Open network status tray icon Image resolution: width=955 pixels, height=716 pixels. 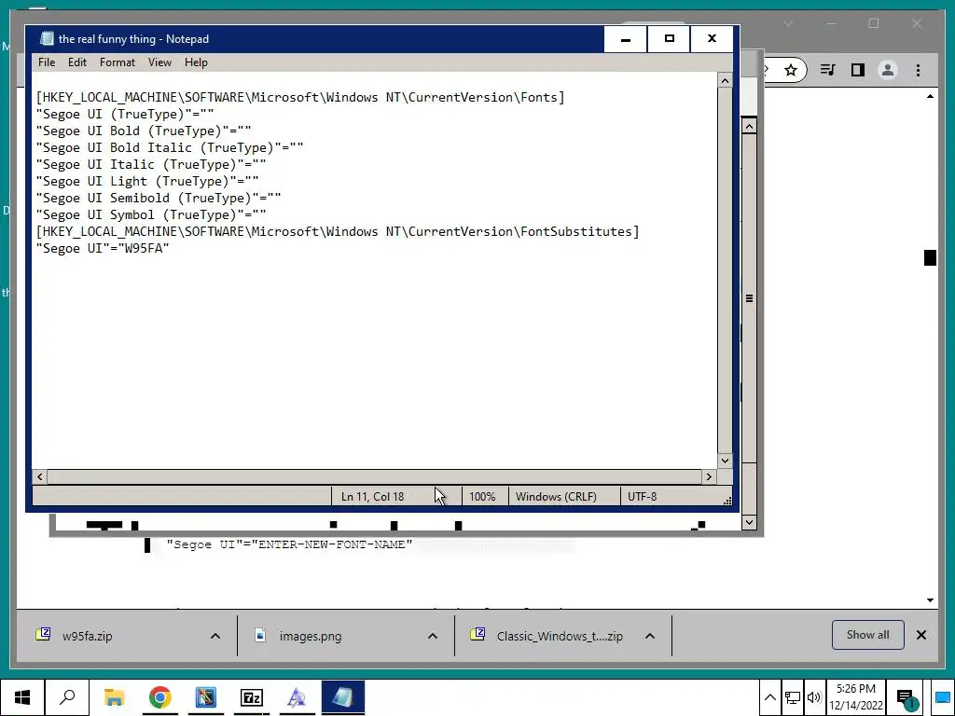pos(792,697)
